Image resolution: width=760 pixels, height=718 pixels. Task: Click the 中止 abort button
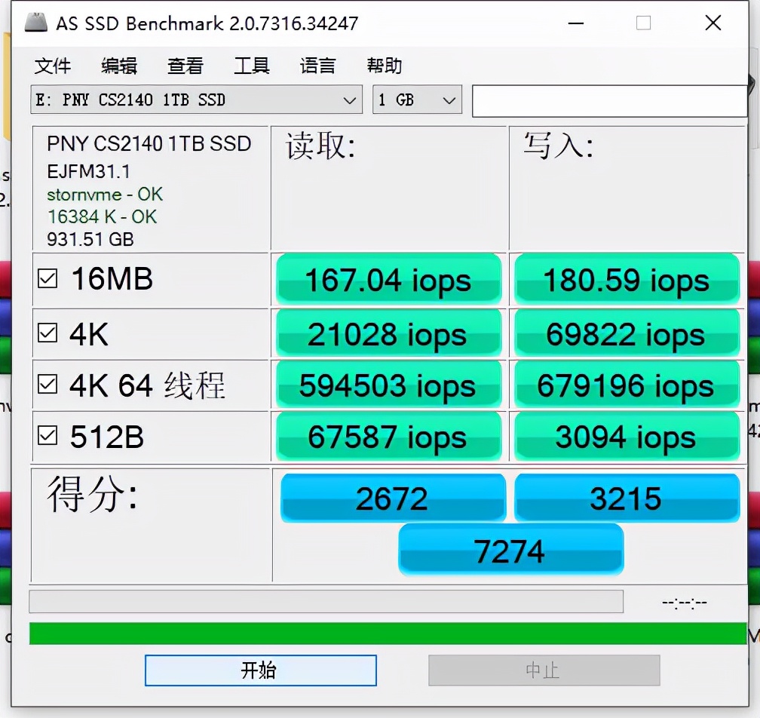(544, 670)
